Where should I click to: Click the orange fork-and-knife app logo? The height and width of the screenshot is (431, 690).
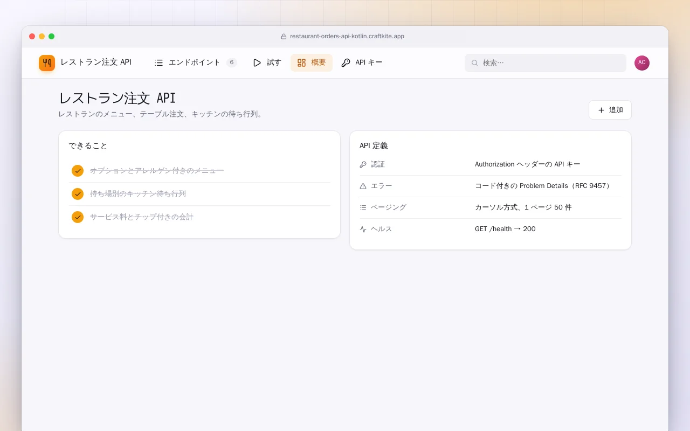click(47, 62)
